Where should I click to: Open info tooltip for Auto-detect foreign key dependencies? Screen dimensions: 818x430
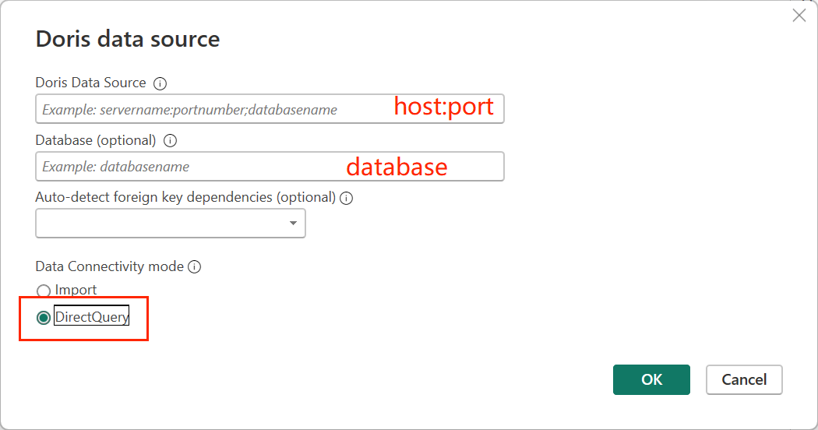(x=347, y=198)
